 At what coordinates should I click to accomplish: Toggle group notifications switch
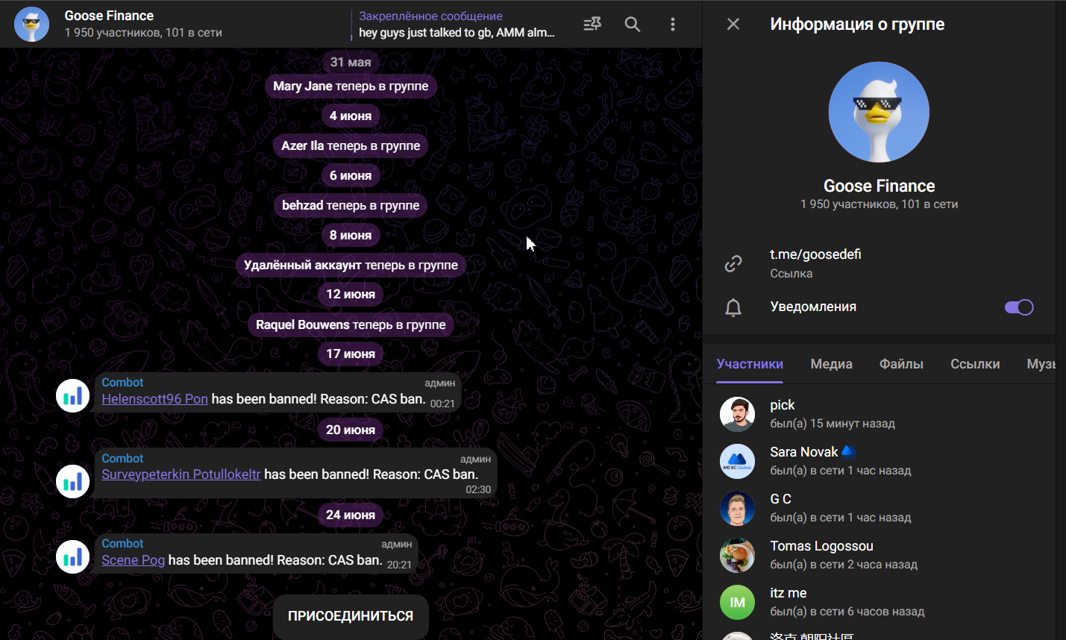pos(1019,307)
